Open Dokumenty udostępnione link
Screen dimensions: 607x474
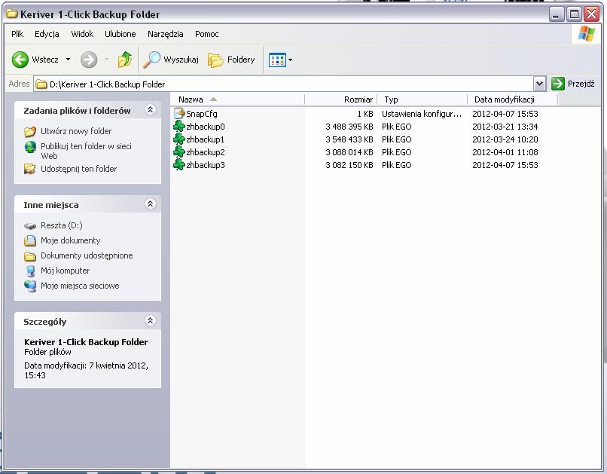pos(87,255)
